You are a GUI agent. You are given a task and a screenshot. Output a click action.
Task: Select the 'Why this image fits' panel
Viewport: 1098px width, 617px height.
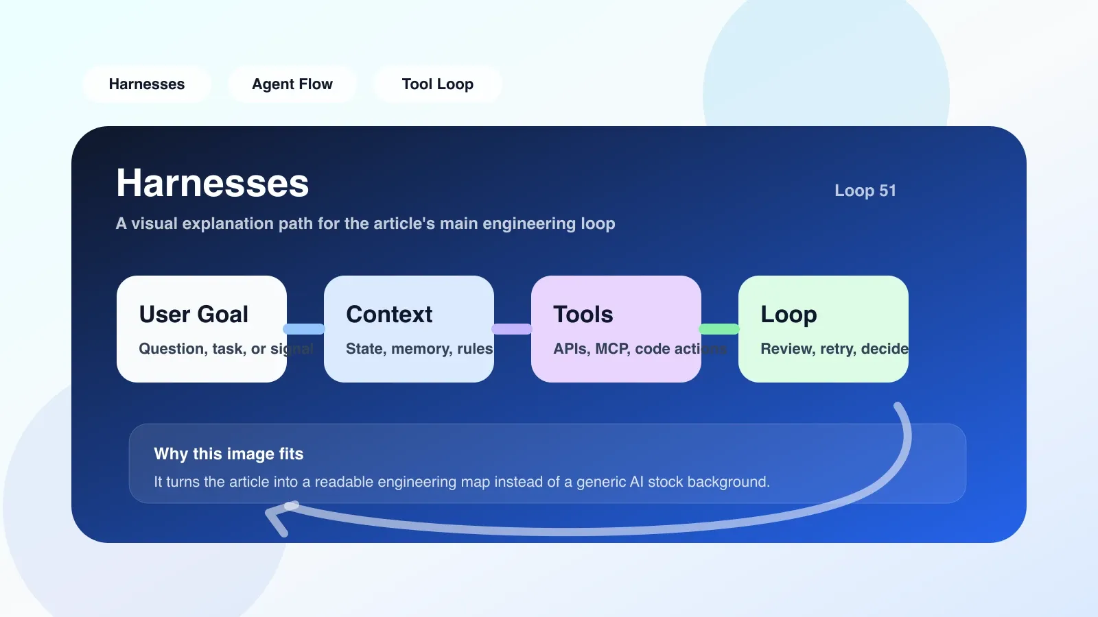click(548, 463)
